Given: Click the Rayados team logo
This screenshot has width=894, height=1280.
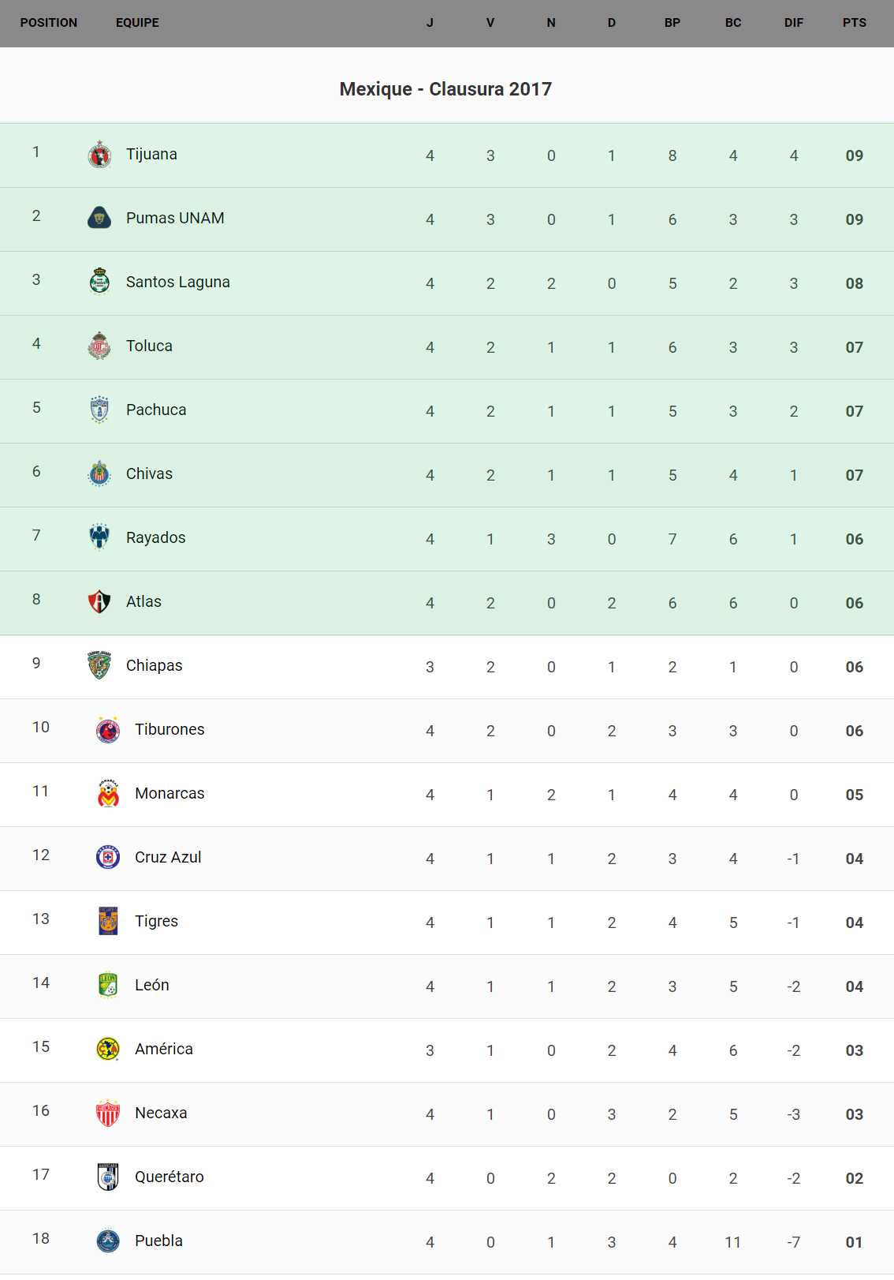Looking at the screenshot, I should (x=99, y=537).
